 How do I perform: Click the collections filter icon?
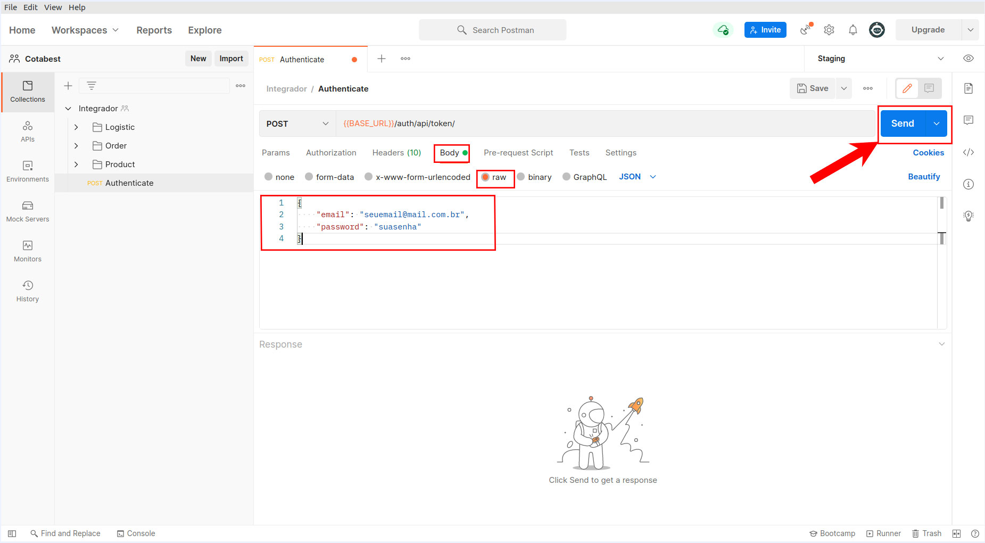coord(92,86)
